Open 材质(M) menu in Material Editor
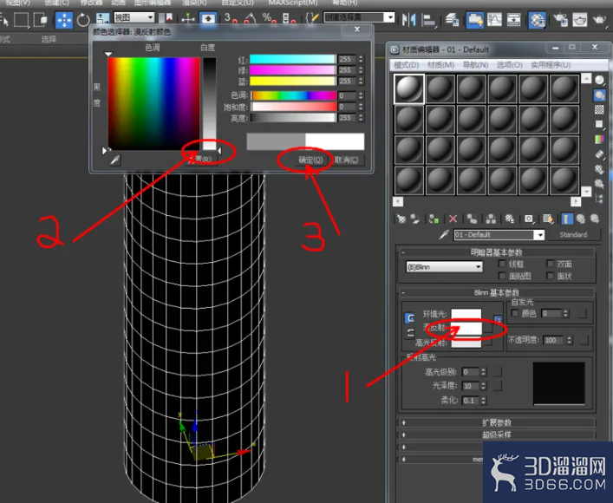The image size is (613, 503). [440, 65]
